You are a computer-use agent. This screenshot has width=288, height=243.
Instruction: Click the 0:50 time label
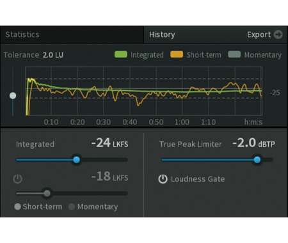[156, 122]
